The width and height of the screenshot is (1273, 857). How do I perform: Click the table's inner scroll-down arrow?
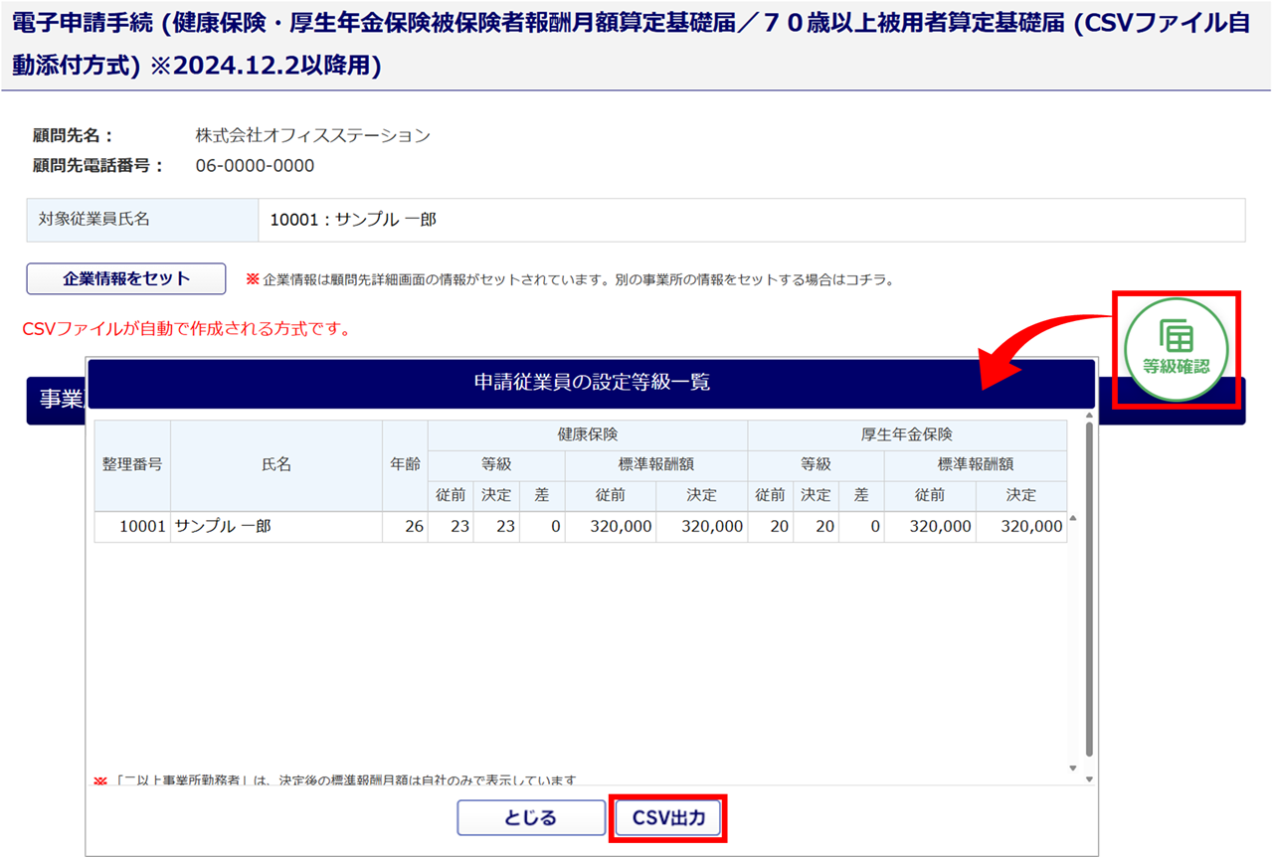[1072, 768]
